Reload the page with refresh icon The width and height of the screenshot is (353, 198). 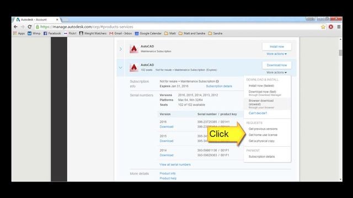pos(29,27)
